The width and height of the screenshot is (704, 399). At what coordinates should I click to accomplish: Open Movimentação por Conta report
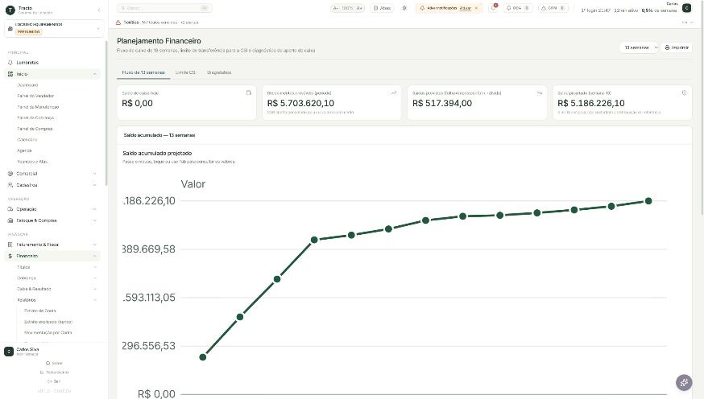(x=48, y=333)
